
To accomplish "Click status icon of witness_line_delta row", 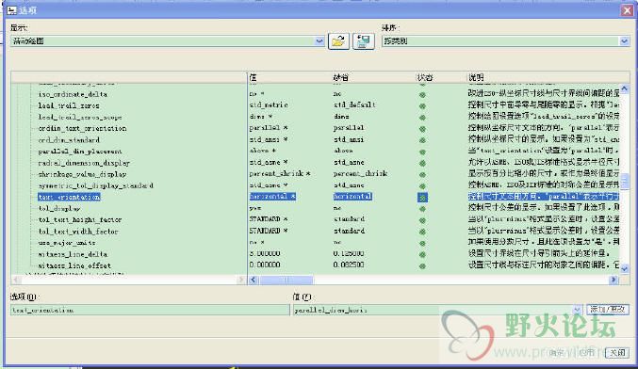I will (422, 255).
